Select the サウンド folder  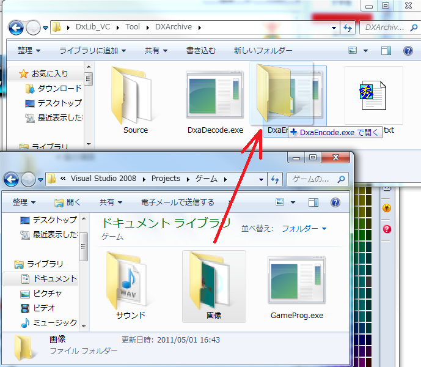tap(131, 286)
